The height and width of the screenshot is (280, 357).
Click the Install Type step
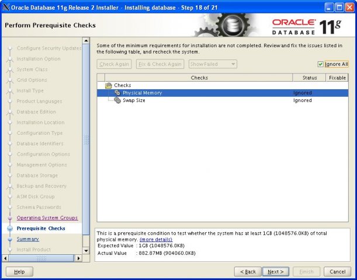(x=30, y=90)
